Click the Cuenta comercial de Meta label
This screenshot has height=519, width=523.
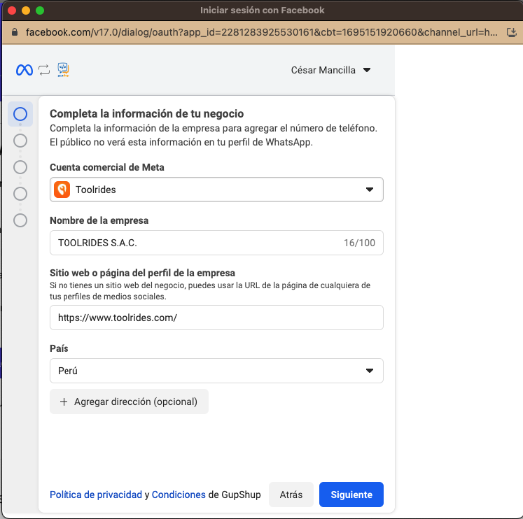click(x=107, y=167)
